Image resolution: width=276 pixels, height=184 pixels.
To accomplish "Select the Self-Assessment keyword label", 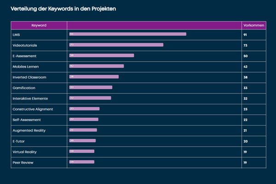I will pos(27,120).
